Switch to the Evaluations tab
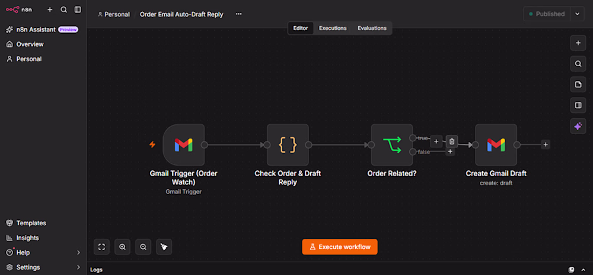 click(x=372, y=28)
